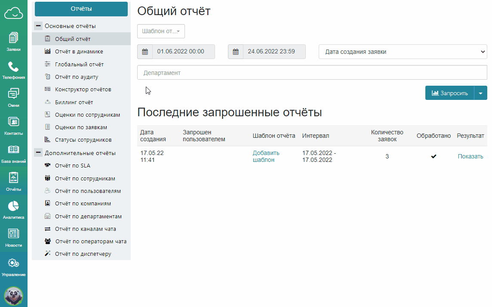Screen dimensions: 492x307
Task: Click group icon of Отчёт по операторам чата
Action: (x=48, y=241)
